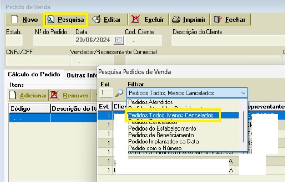Image resolution: width=285 pixels, height=182 pixels.
Task: Click the Nº do Pedido input field
Action: [x=53, y=40]
